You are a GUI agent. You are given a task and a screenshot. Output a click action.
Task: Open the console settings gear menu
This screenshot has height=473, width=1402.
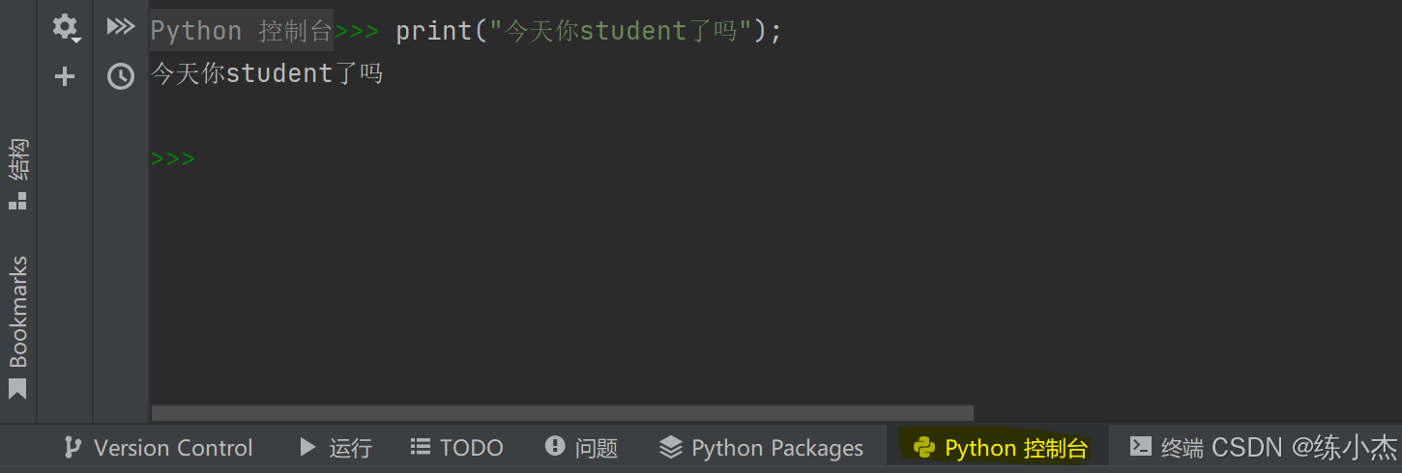[x=65, y=28]
